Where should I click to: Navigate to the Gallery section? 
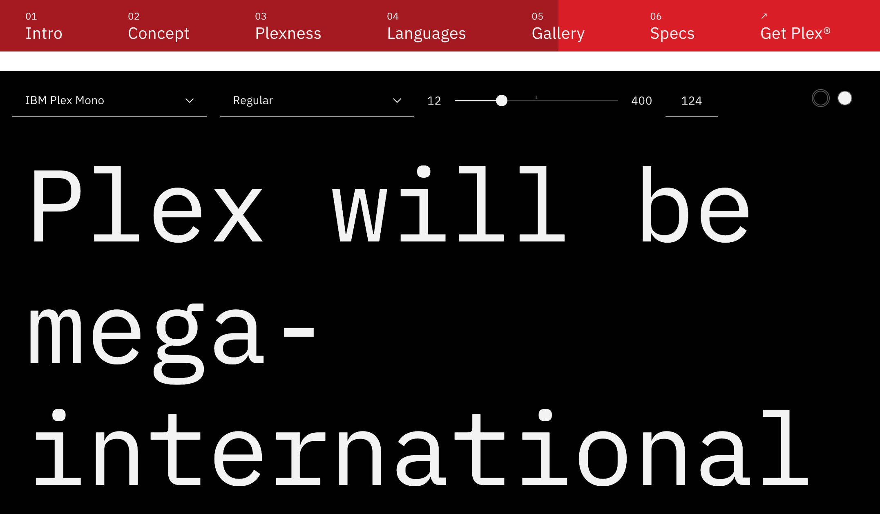(x=558, y=33)
